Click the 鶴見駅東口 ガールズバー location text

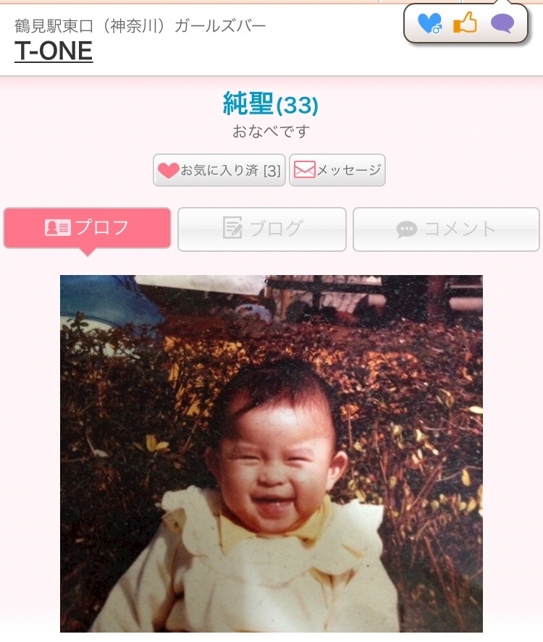(140, 26)
